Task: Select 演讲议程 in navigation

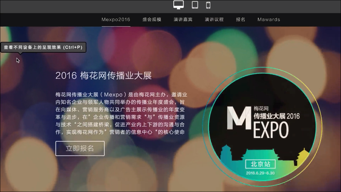Action: [214, 20]
